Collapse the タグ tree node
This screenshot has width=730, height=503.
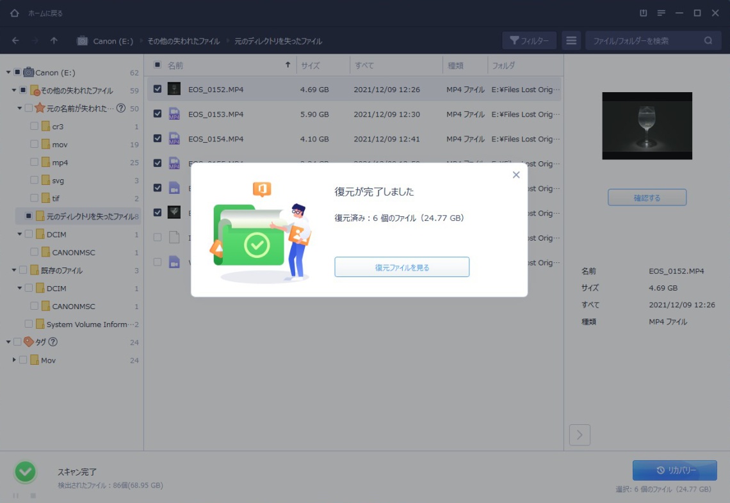coord(8,342)
